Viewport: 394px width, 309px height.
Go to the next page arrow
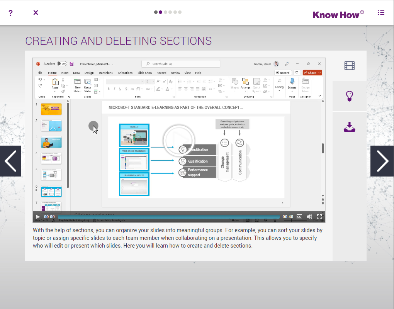tap(382, 161)
